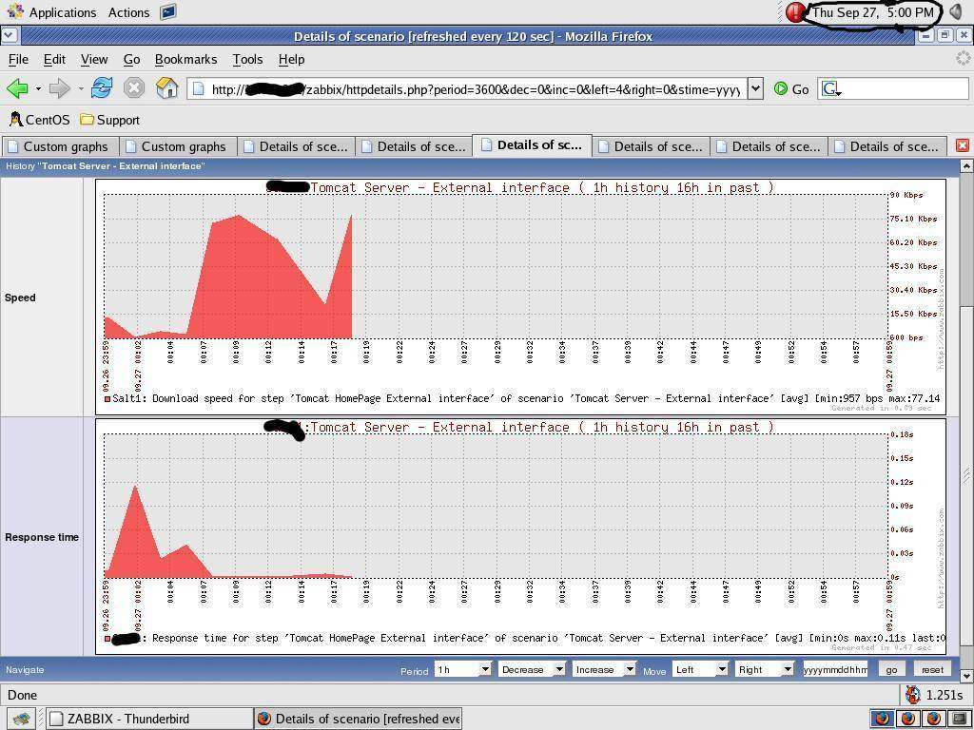Open the Applications menu in the top panel
Viewport: 974px width, 730px height.
pyautogui.click(x=51, y=11)
